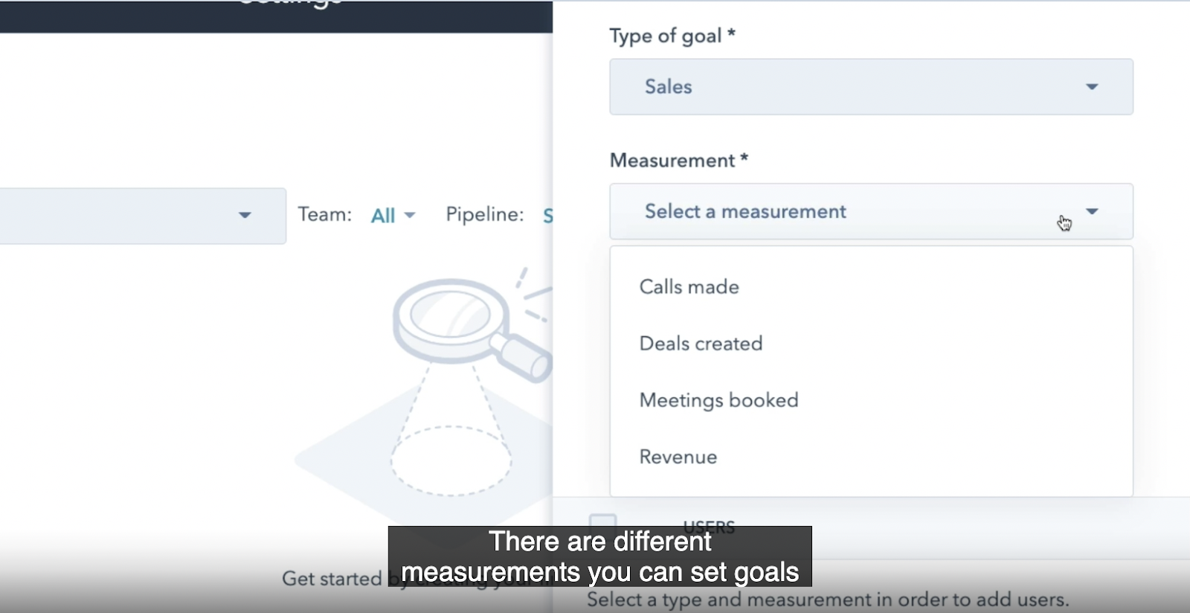
Task: Expand the Team All filter
Action: [393, 216]
